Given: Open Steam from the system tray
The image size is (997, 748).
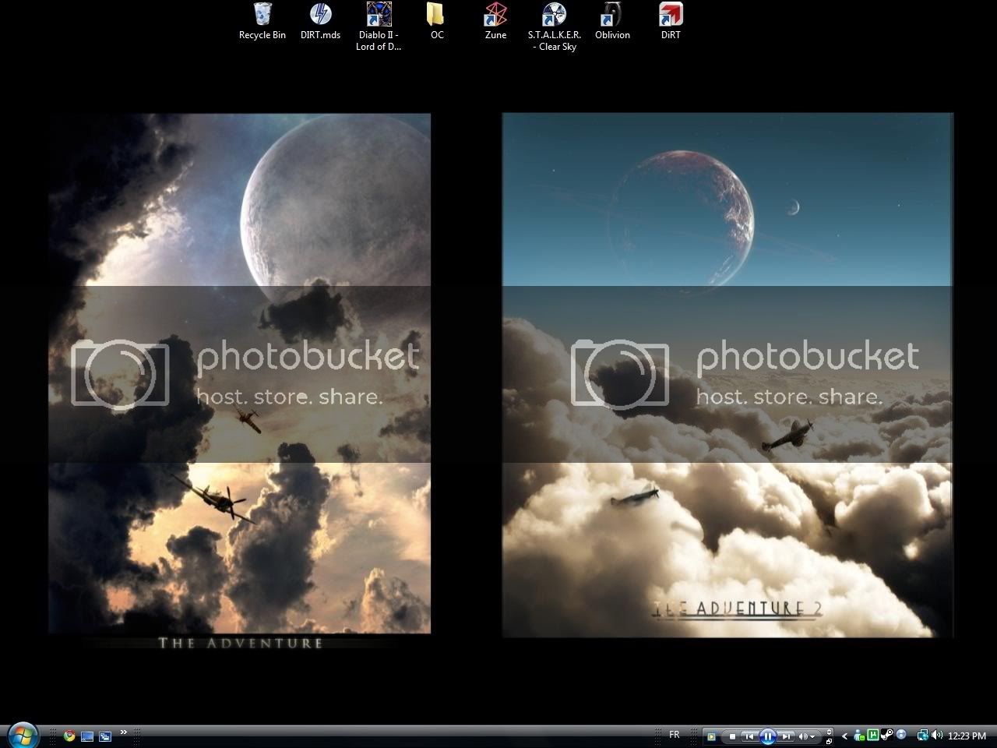Looking at the screenshot, I should (x=887, y=735).
